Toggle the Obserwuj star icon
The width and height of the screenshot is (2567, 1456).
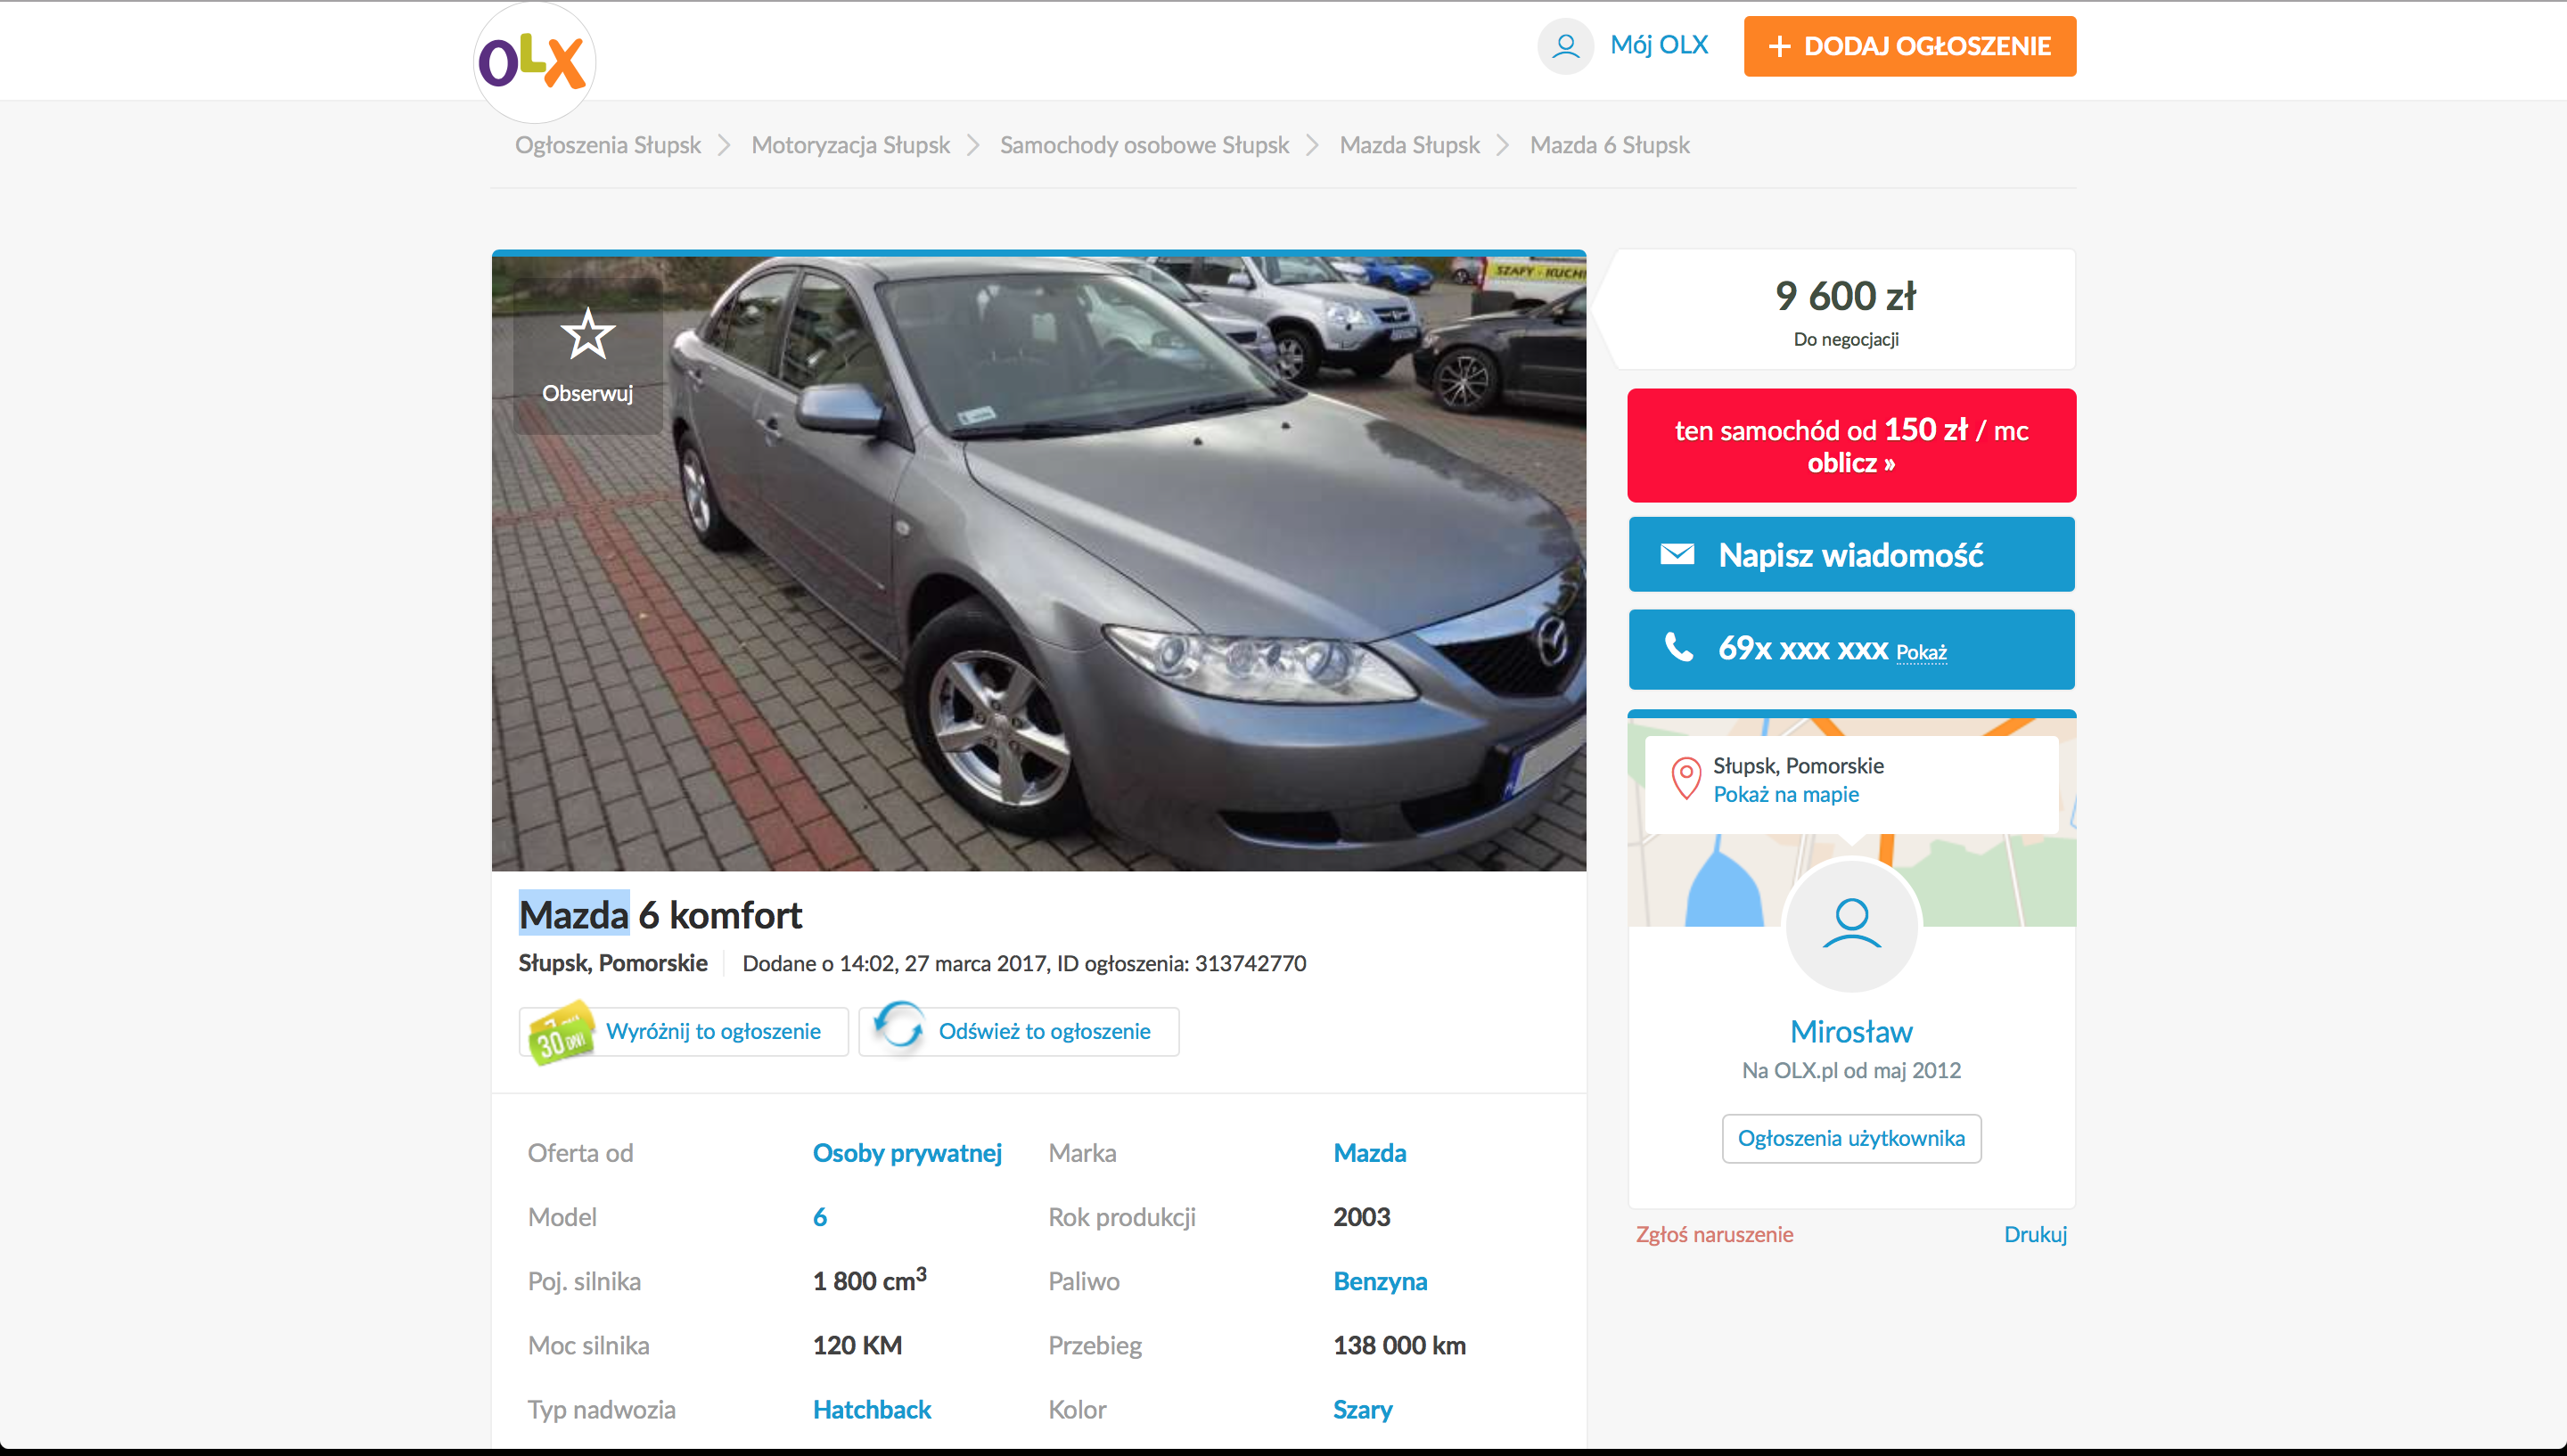pyautogui.click(x=587, y=334)
